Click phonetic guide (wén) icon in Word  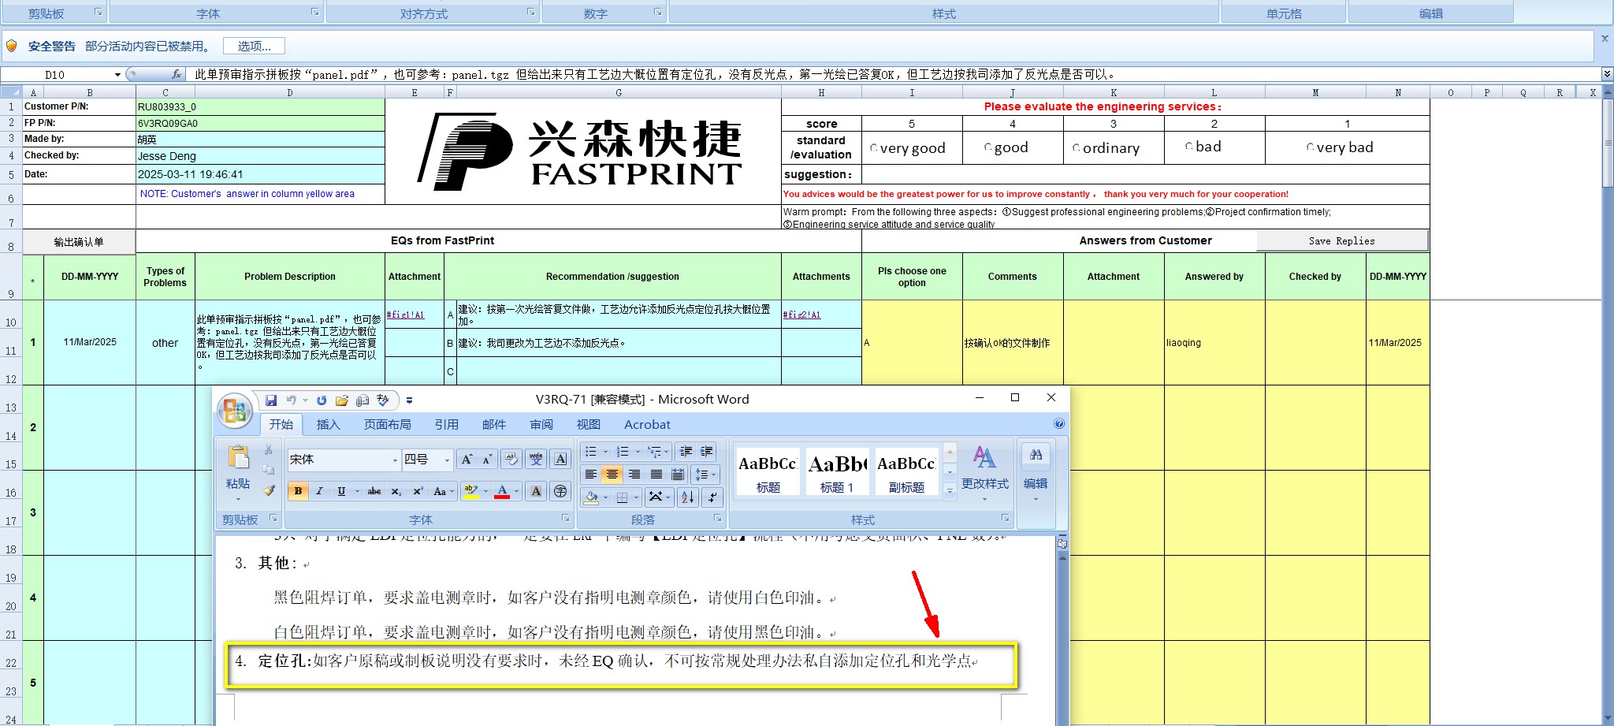(536, 460)
